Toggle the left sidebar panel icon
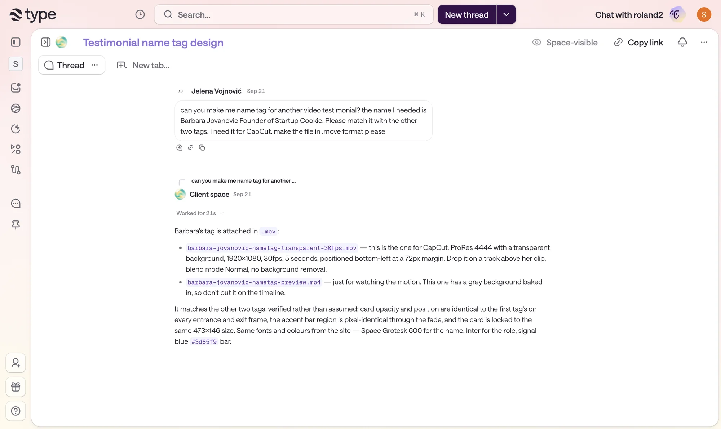The width and height of the screenshot is (721, 429). coord(16,42)
